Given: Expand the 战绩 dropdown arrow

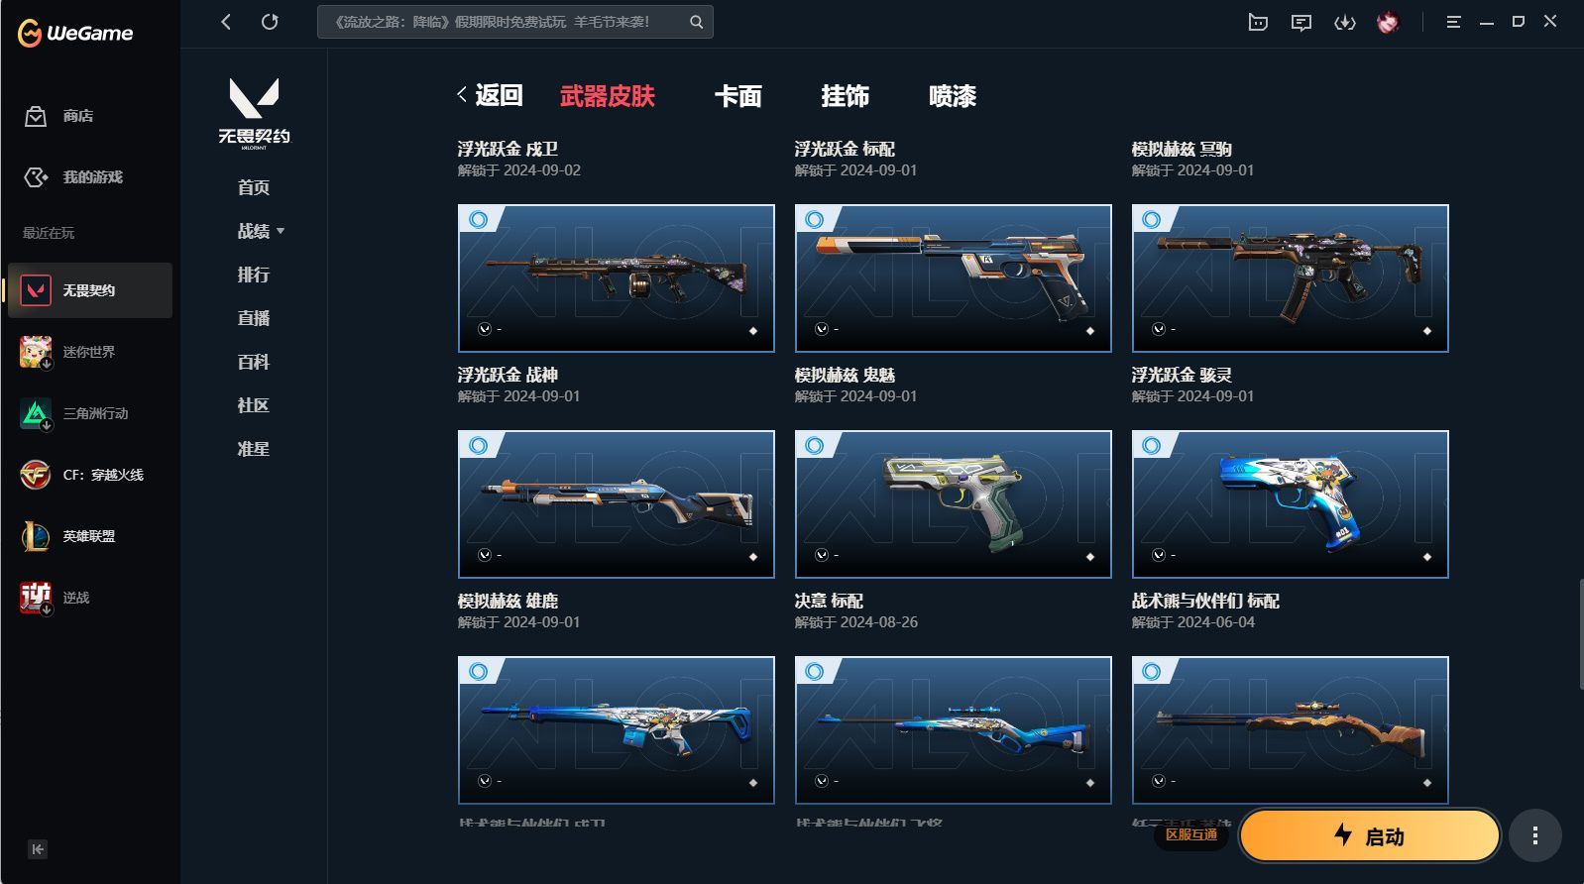Looking at the screenshot, I should [x=281, y=231].
